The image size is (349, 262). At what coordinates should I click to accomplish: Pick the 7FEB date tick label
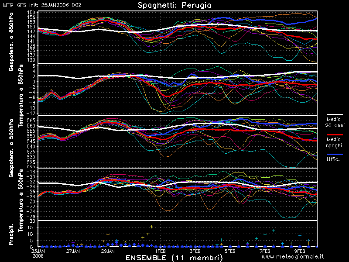point(265,251)
